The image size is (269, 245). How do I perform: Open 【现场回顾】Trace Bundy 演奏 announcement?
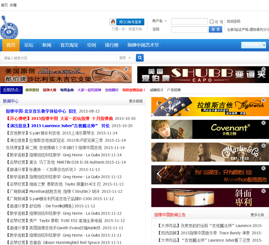(203, 233)
